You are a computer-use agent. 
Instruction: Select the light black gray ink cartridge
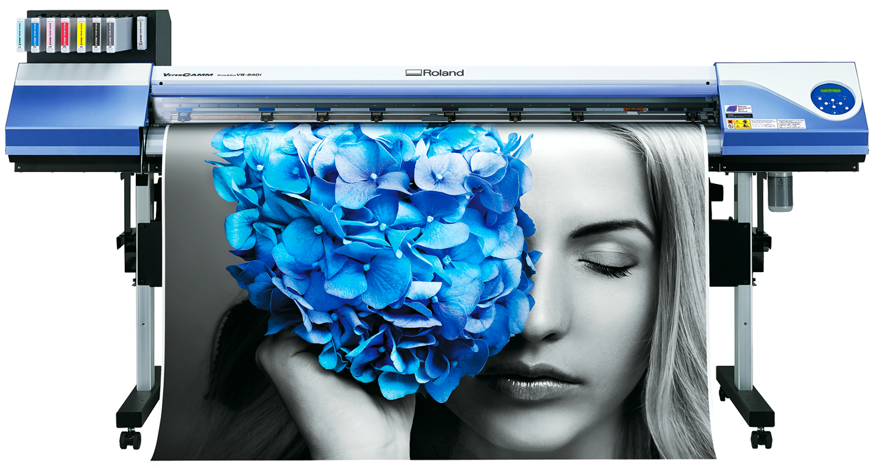click(x=111, y=34)
